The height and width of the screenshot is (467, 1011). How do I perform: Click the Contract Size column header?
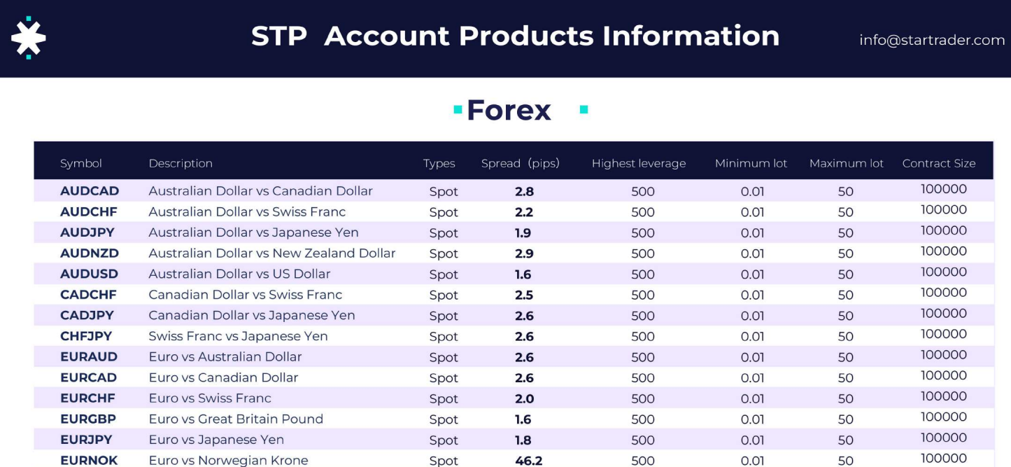[x=938, y=163]
